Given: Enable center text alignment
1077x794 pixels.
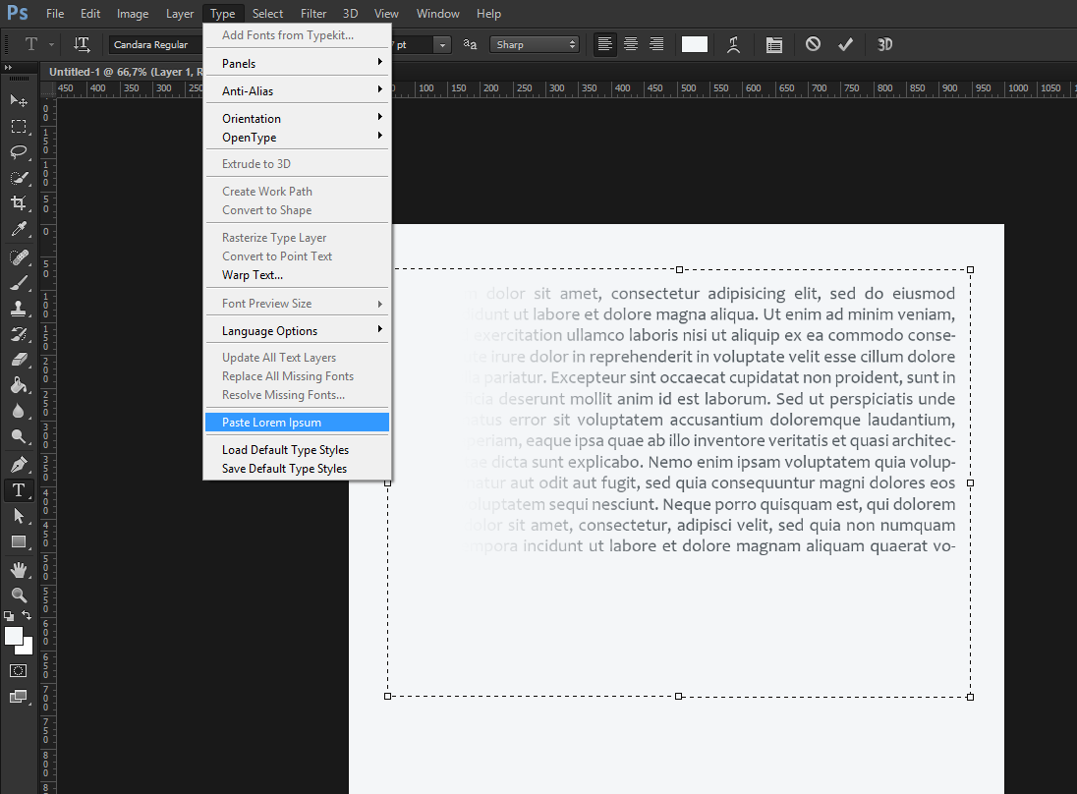Looking at the screenshot, I should click(631, 44).
